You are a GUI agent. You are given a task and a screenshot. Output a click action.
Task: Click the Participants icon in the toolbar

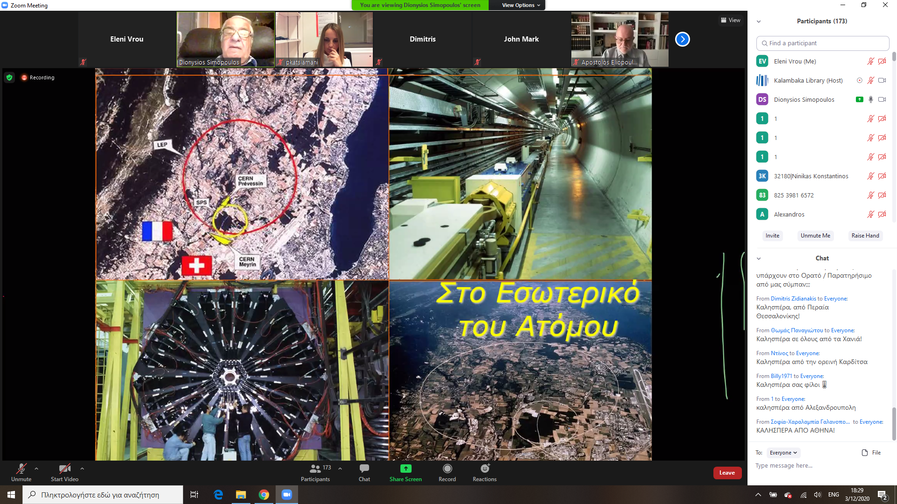(315, 469)
